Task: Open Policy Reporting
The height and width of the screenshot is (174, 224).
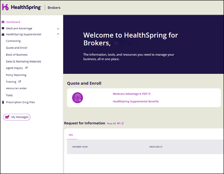Action: coord(16,75)
